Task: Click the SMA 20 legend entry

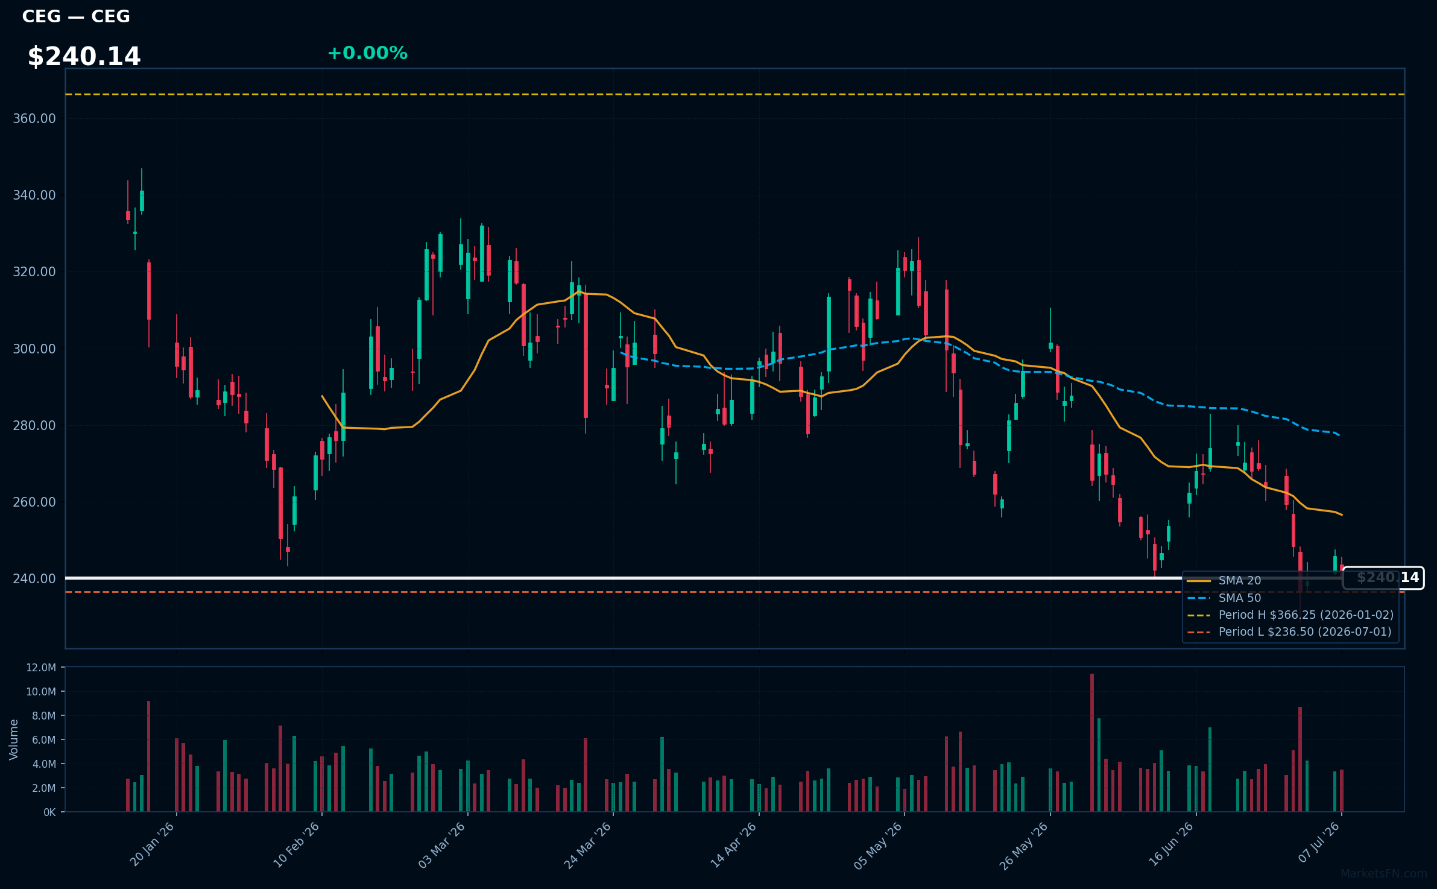Action: coord(1224,580)
